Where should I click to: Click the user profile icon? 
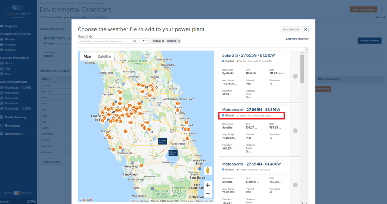coord(28,201)
